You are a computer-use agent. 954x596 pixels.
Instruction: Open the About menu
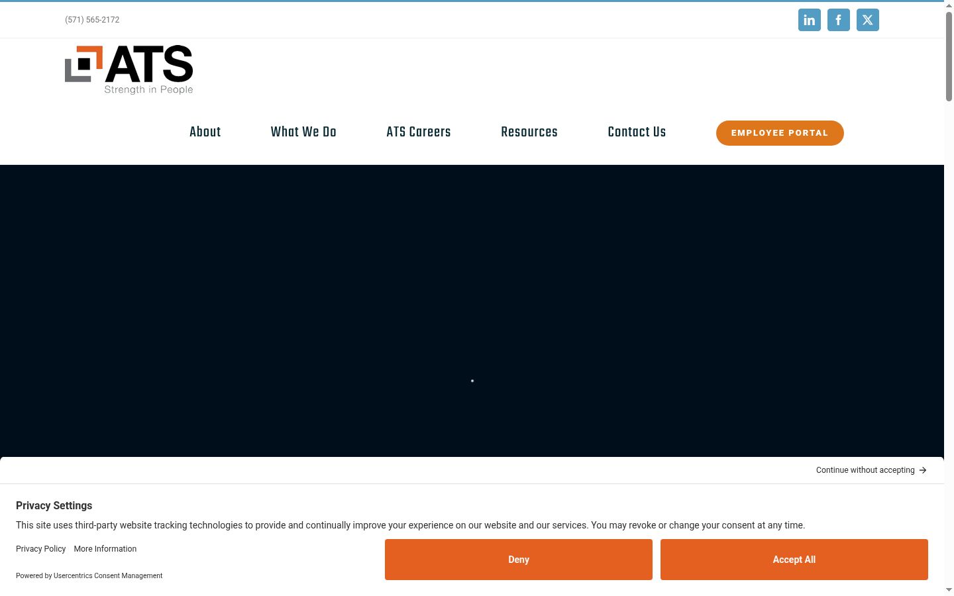[205, 132]
